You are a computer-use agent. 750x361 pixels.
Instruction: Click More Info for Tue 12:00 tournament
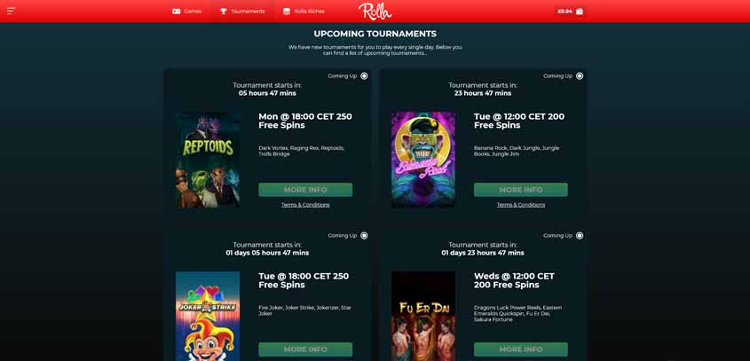click(521, 190)
